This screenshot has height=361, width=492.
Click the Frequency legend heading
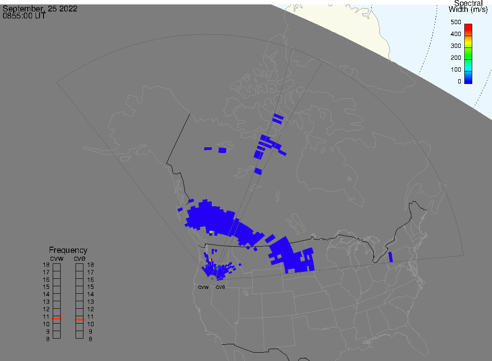point(68,250)
